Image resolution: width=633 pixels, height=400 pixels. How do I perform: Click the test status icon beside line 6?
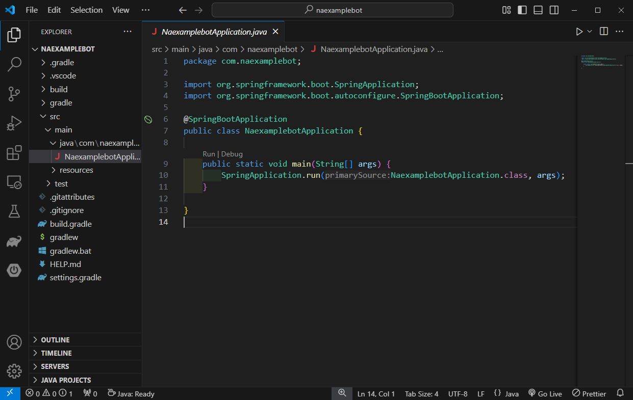pos(148,119)
